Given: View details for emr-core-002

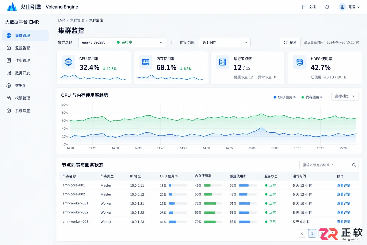Looking at the screenshot, I should coord(344,194).
